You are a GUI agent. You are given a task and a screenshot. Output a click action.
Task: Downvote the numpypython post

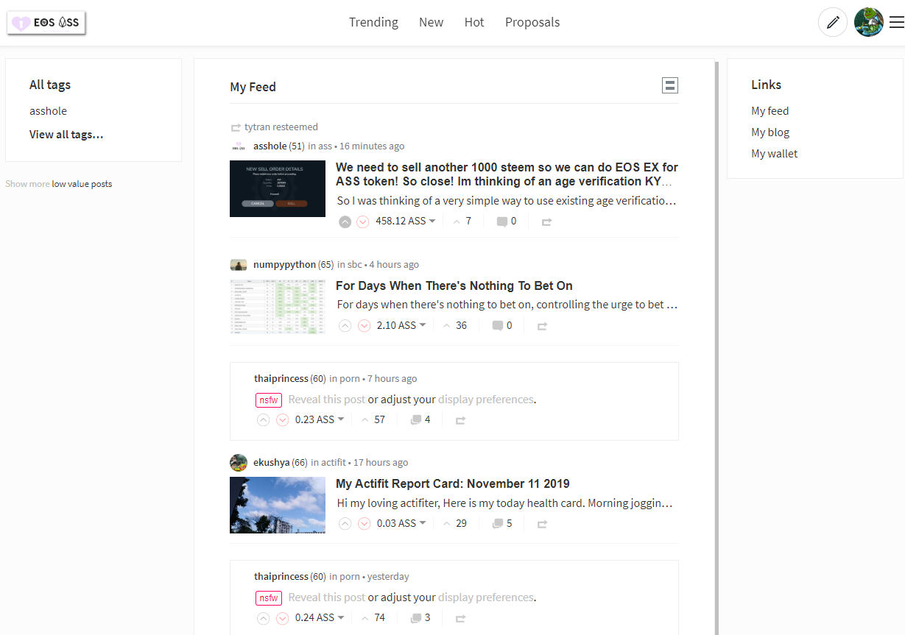coord(364,326)
